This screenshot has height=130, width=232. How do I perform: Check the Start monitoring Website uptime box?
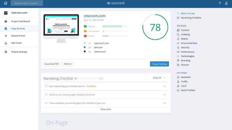coord(46,86)
